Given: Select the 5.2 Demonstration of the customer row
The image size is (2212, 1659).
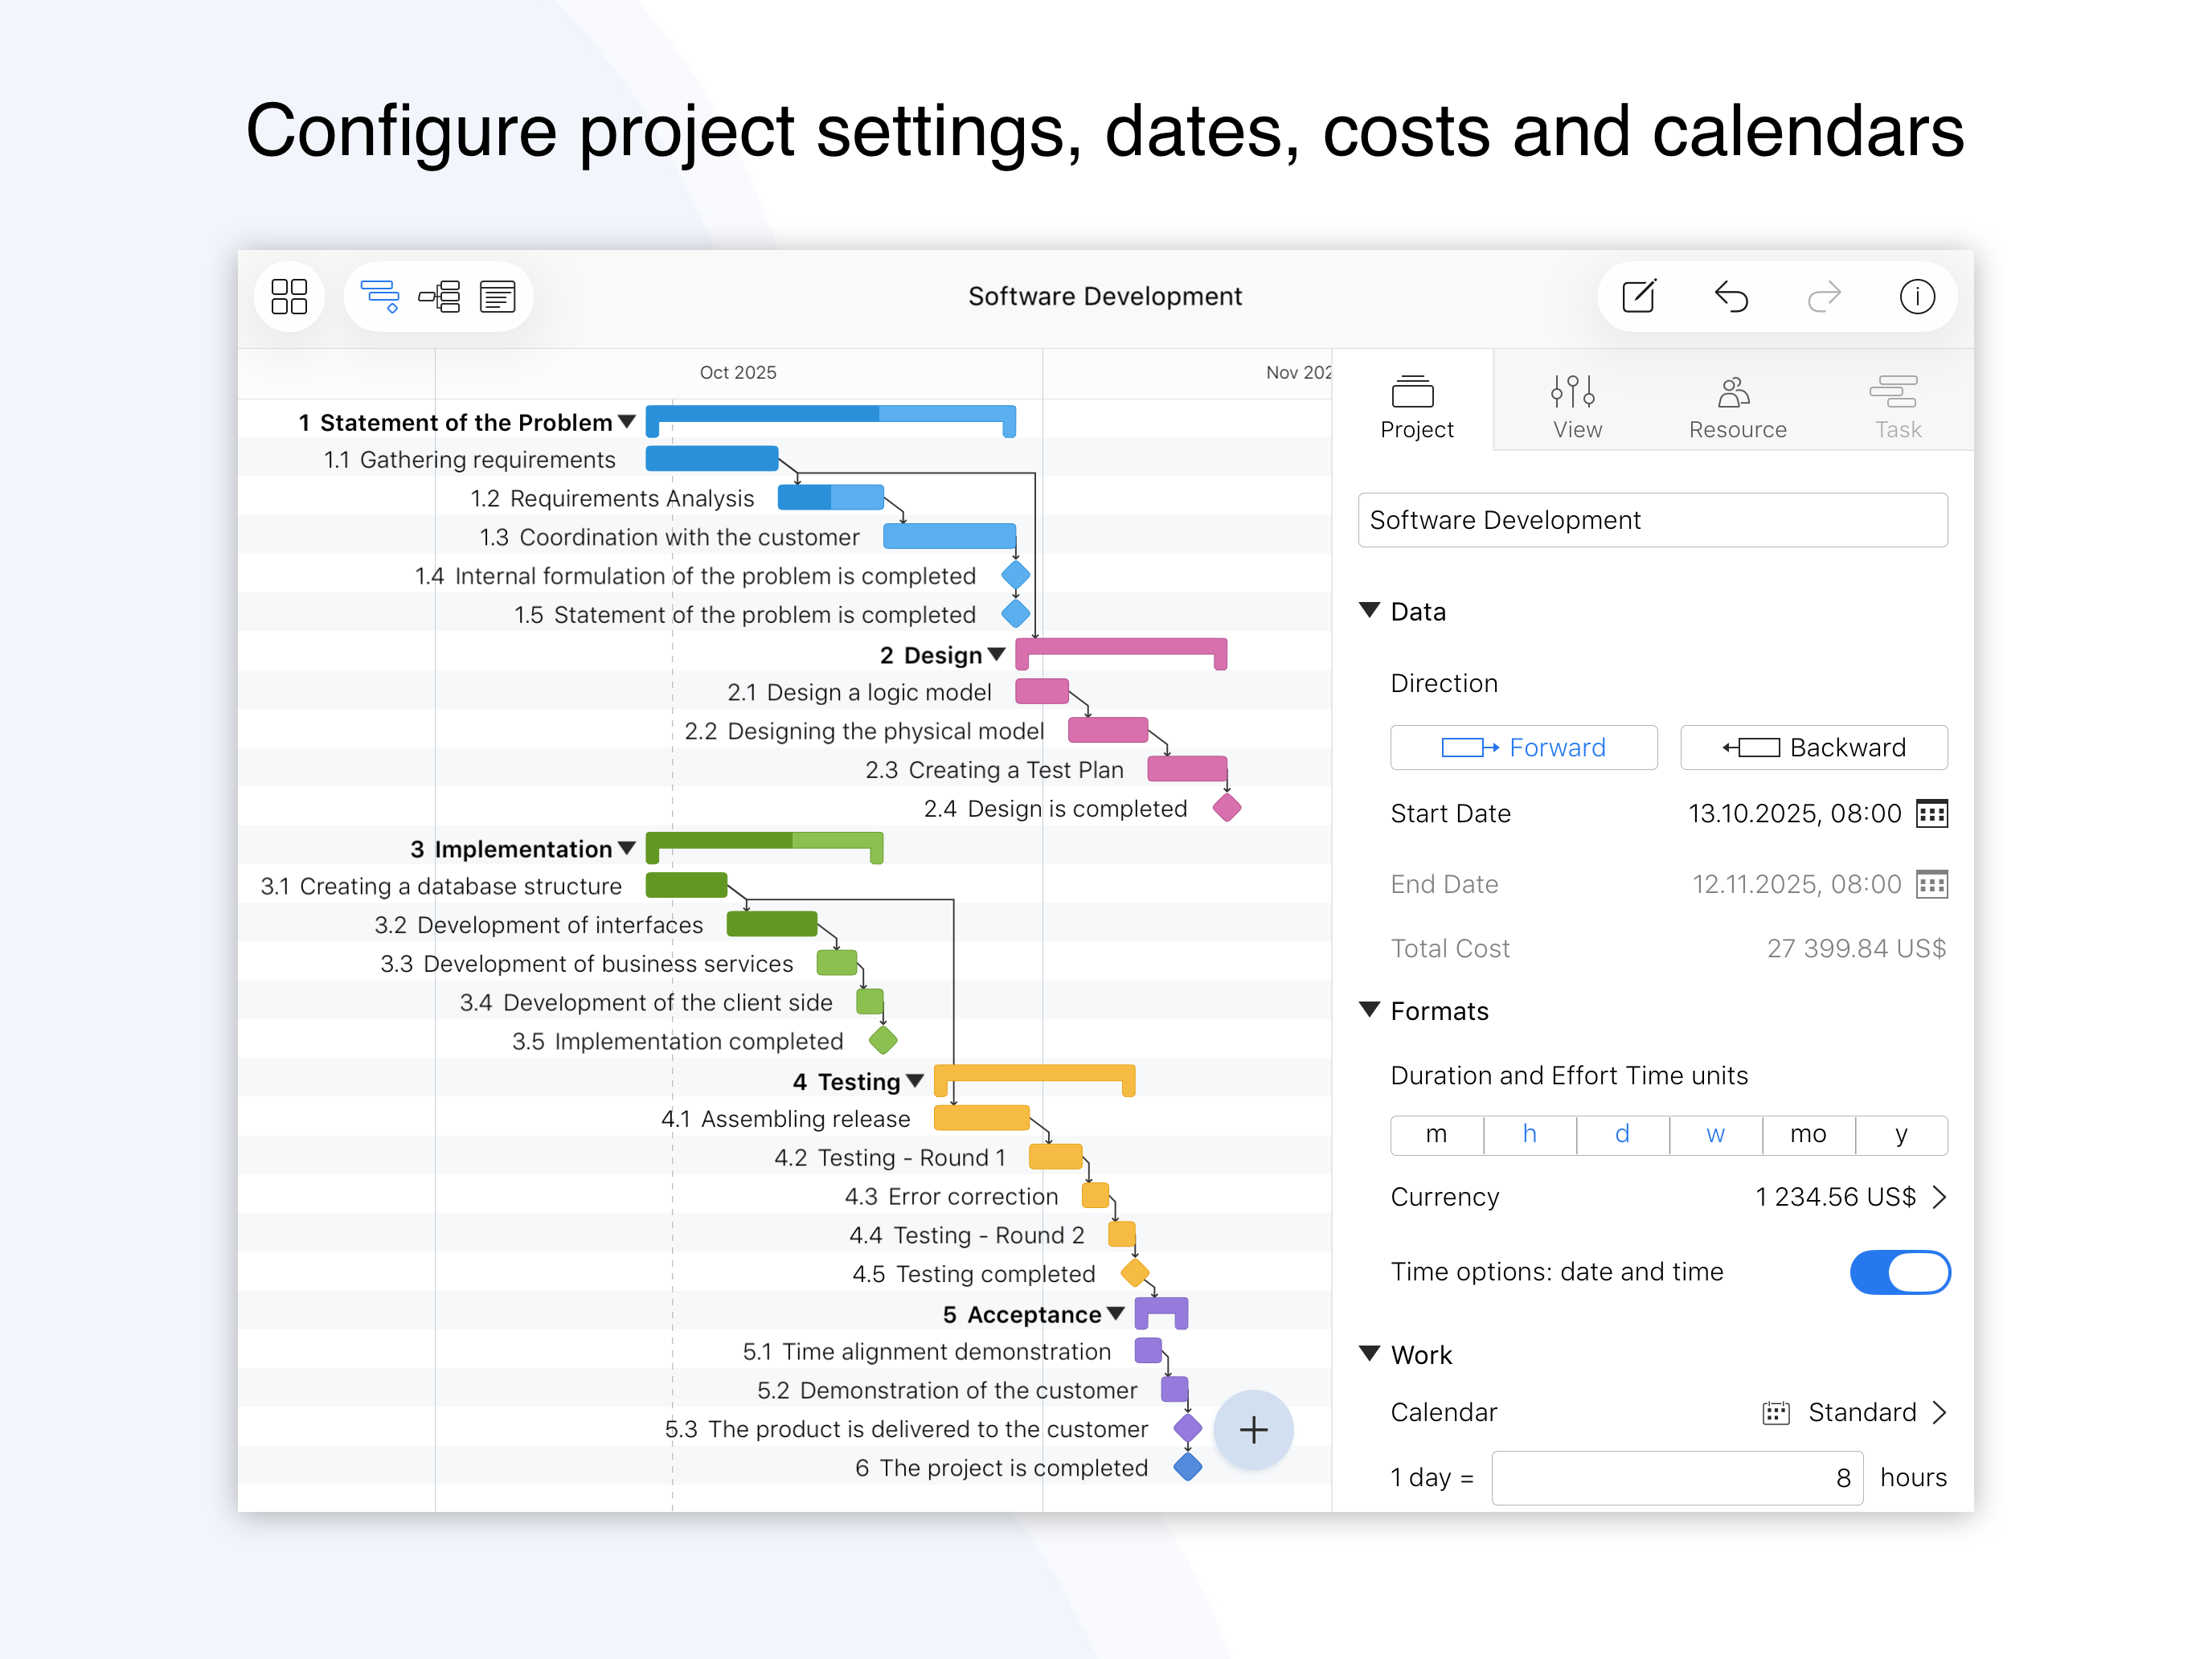Looking at the screenshot, I should tap(785, 1390).
